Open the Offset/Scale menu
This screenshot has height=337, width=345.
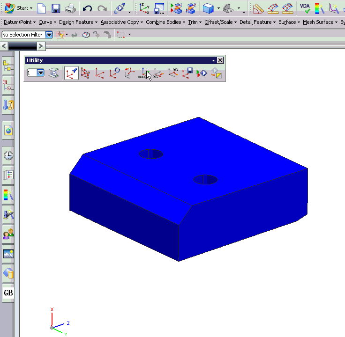pos(220,22)
